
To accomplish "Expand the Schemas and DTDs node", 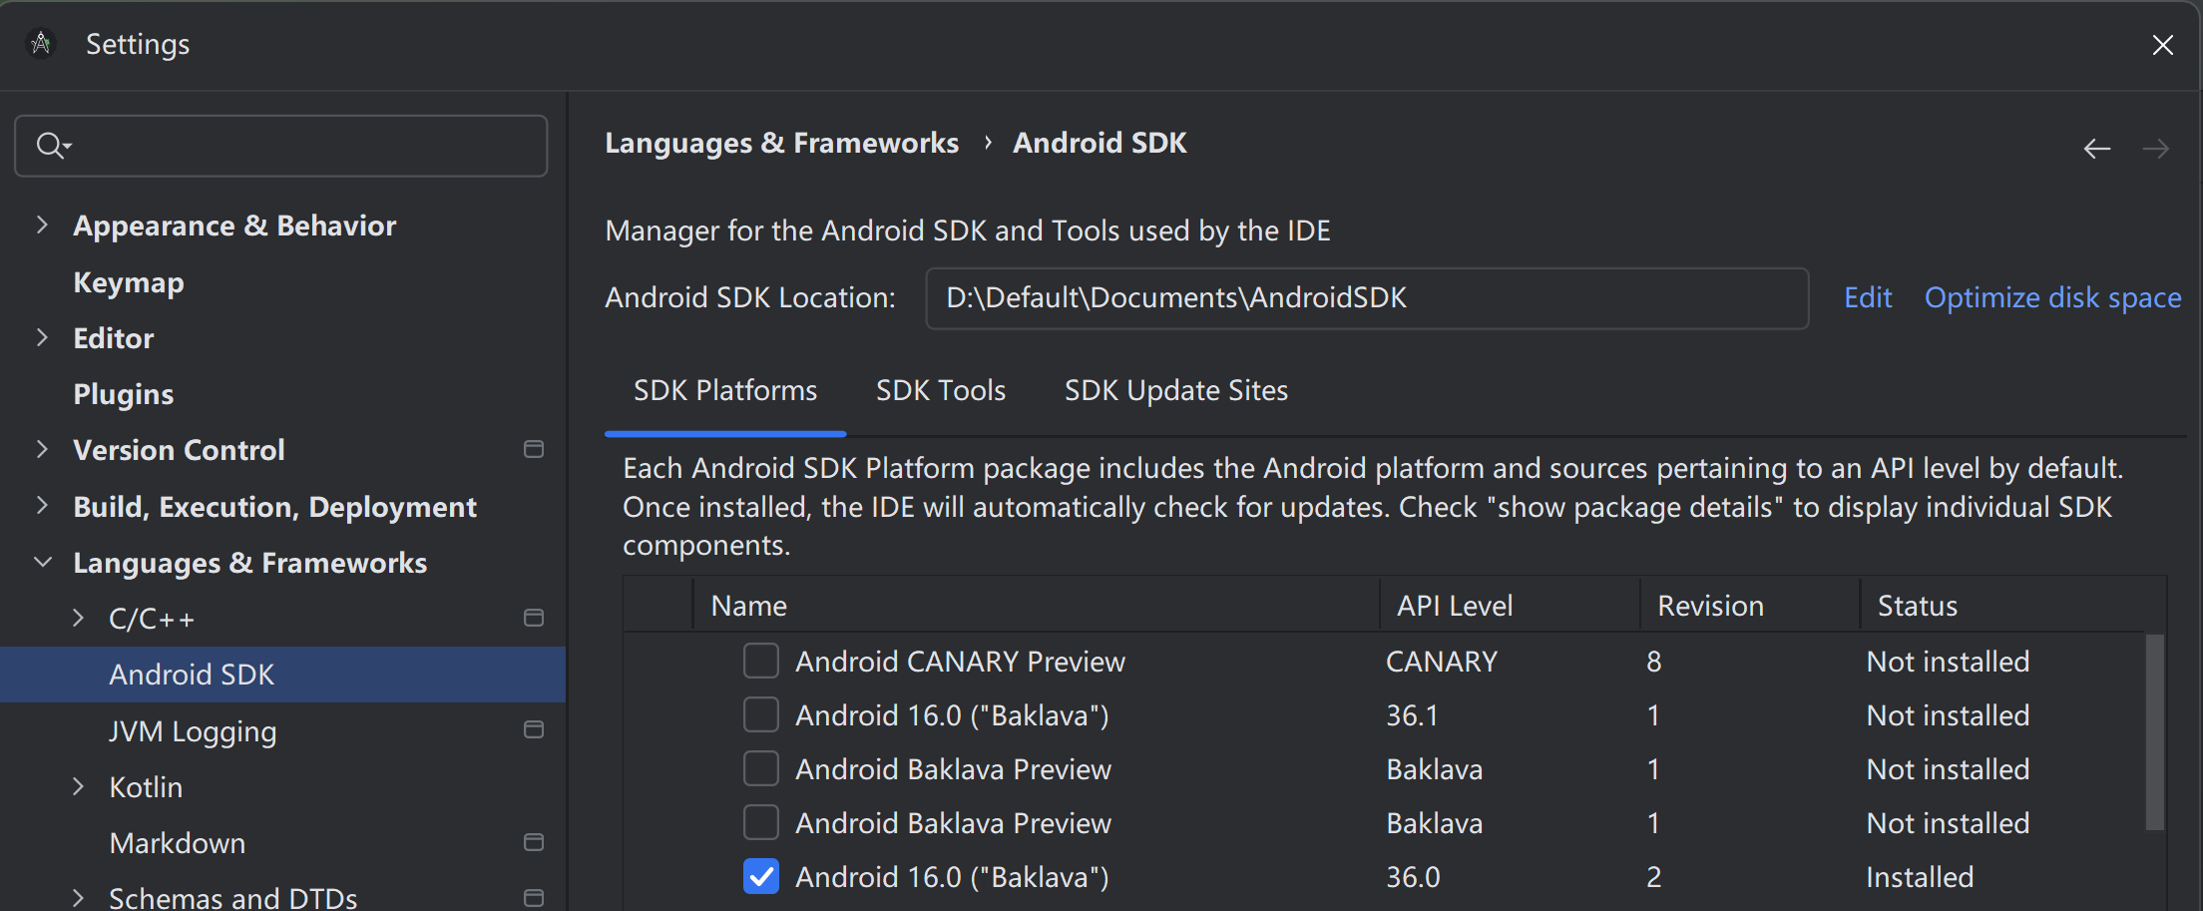I will [x=78, y=898].
